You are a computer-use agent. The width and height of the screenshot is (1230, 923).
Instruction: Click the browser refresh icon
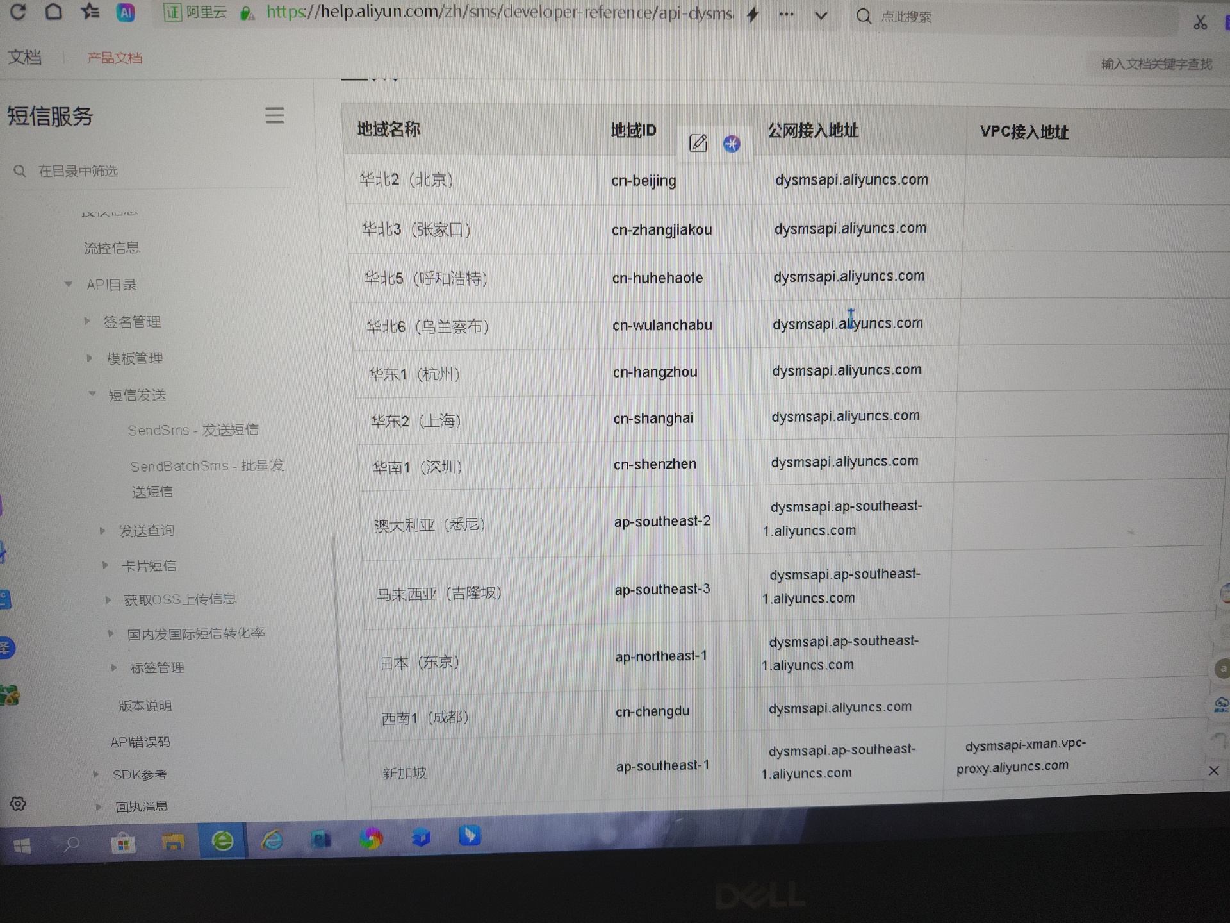tap(17, 11)
